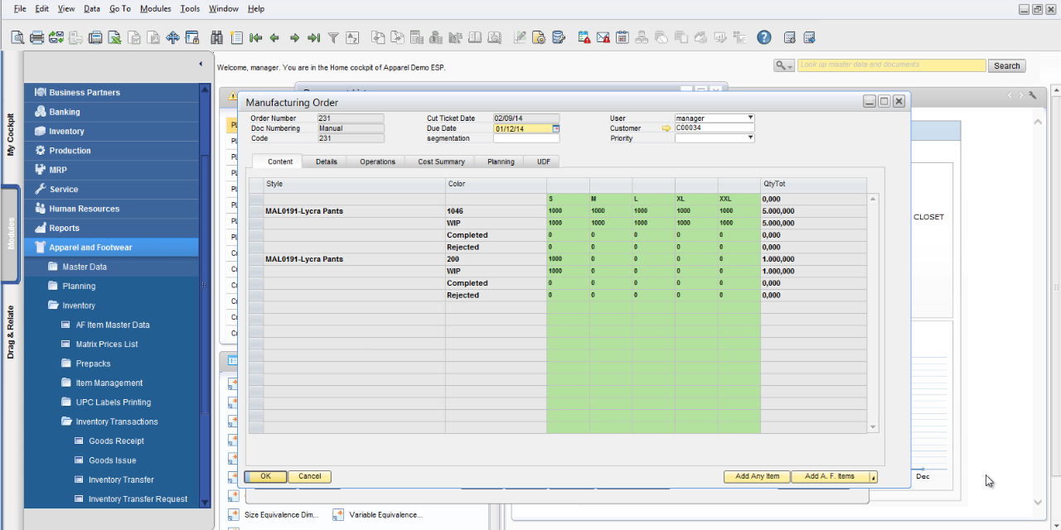Expand the Planning folder in sidebar
The width and height of the screenshot is (1061, 530).
pos(79,286)
